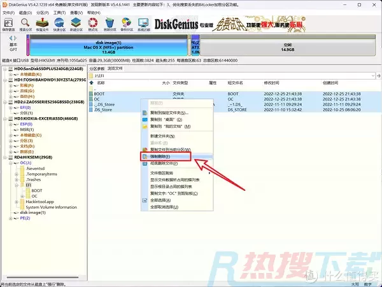The image size is (382, 287).
Task: Click the Mac OS X HFS+ partition bar
Action: click(x=108, y=45)
